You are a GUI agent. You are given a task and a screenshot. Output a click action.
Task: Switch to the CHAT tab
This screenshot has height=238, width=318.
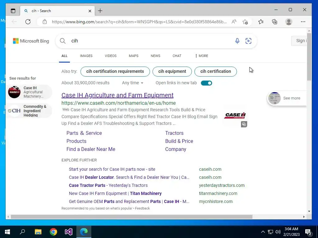point(177,56)
